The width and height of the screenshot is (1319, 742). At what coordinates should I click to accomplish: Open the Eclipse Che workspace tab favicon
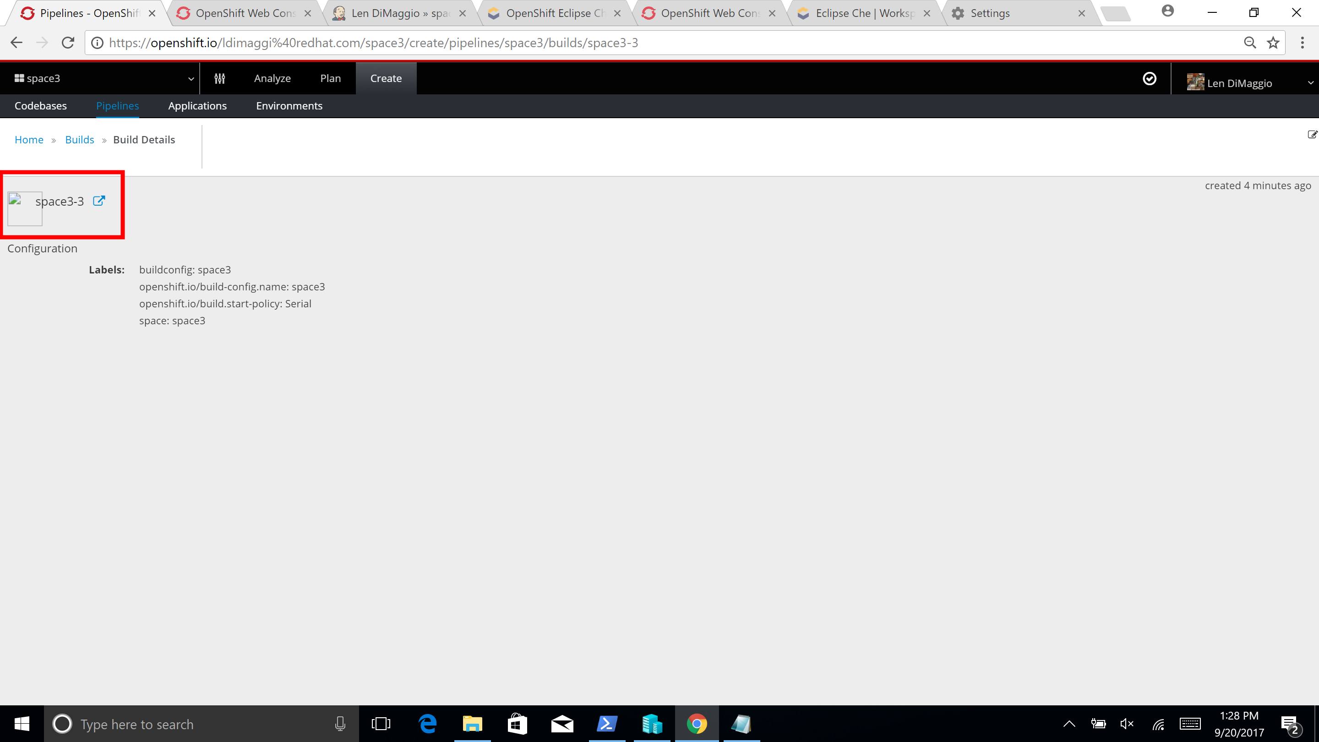tap(803, 13)
